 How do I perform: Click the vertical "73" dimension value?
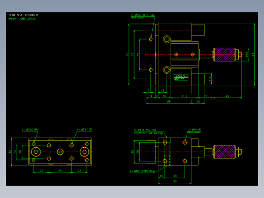coord(133,54)
